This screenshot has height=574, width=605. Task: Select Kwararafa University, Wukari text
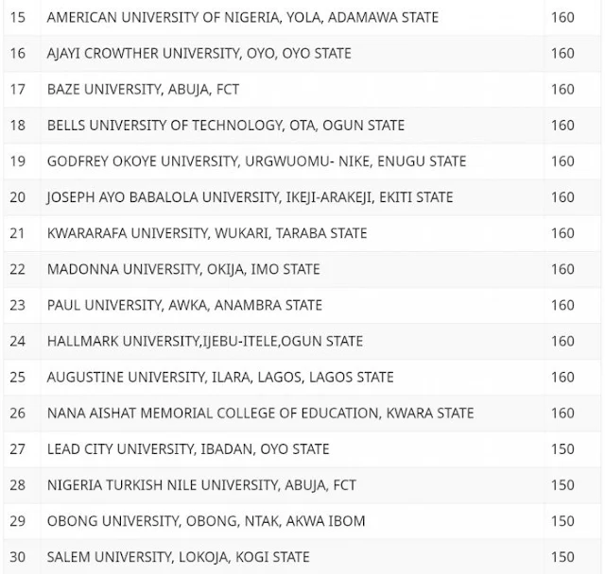207,233
